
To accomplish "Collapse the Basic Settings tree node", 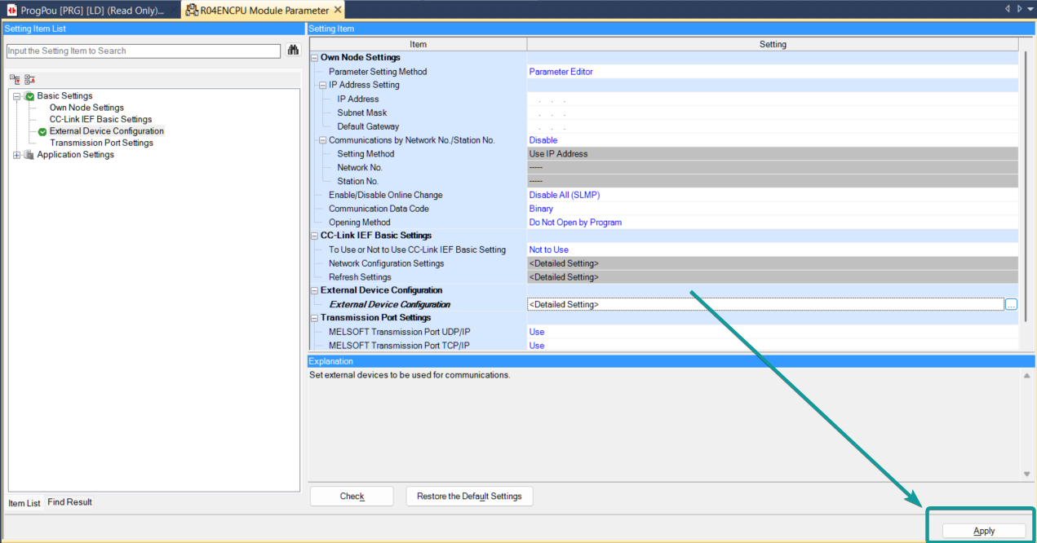I will coord(16,96).
